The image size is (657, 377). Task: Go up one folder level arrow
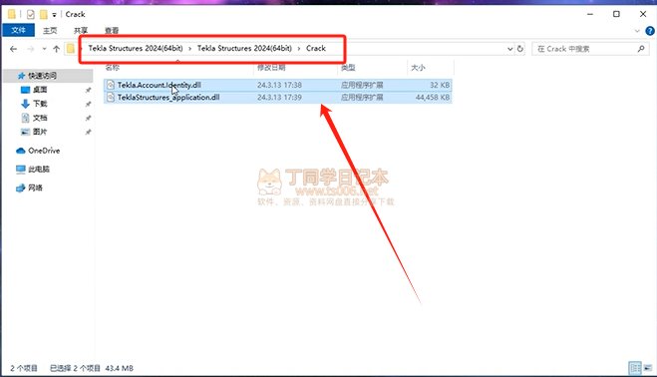coord(56,49)
